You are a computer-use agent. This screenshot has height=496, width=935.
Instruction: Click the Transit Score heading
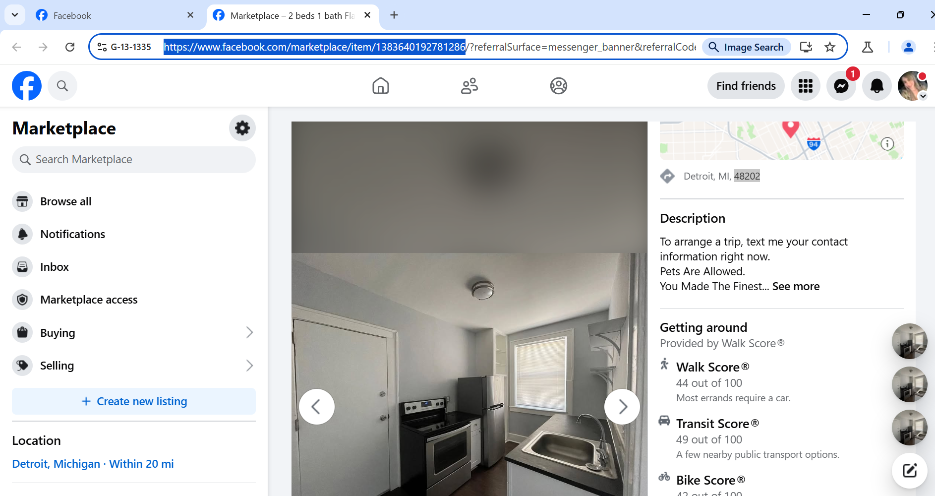tap(718, 424)
